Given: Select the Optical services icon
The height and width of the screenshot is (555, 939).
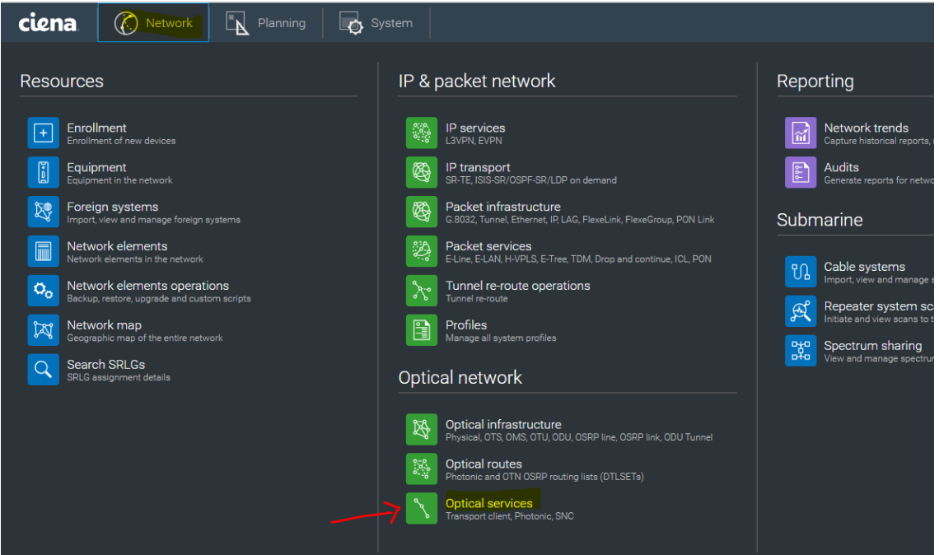Looking at the screenshot, I should pyautogui.click(x=422, y=508).
